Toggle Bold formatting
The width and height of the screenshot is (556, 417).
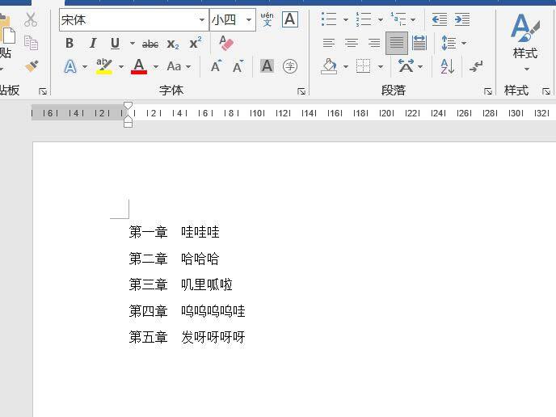tap(69, 44)
